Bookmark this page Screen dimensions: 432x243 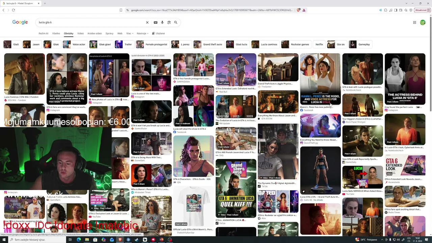pyautogui.click(x=121, y=10)
